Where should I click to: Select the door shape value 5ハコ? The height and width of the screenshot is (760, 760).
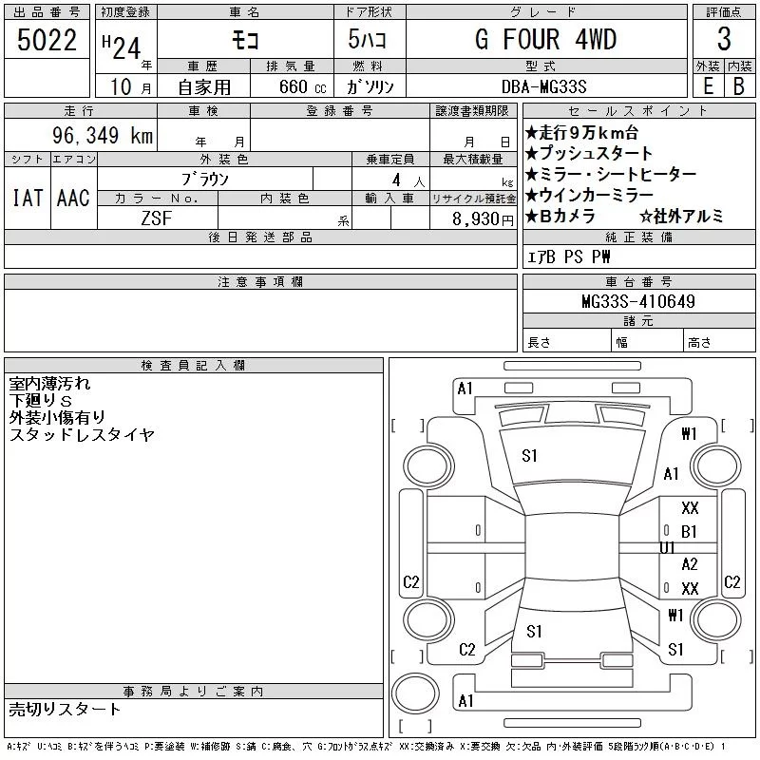(x=367, y=39)
